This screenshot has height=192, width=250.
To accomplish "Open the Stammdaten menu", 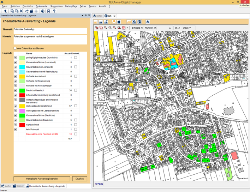I will [x=56, y=6].
